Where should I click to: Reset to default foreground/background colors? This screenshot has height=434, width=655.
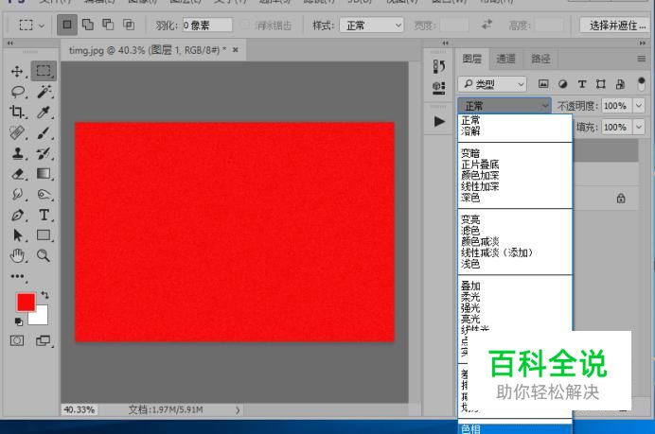point(19,321)
